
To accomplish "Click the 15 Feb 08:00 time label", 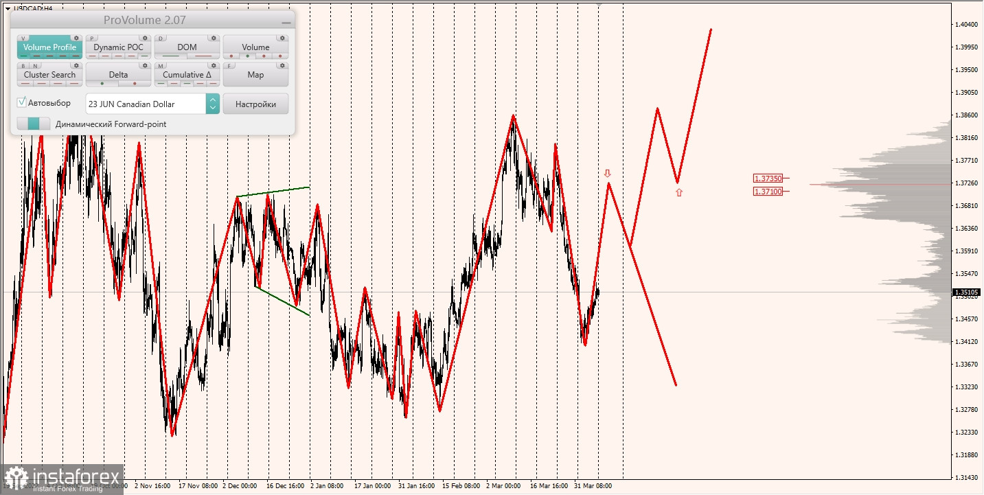I will (x=462, y=485).
